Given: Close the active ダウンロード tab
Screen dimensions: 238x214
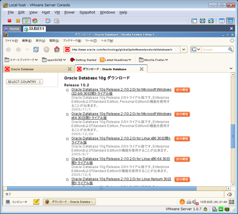Looking at the screenshot, I should click(x=141, y=69).
